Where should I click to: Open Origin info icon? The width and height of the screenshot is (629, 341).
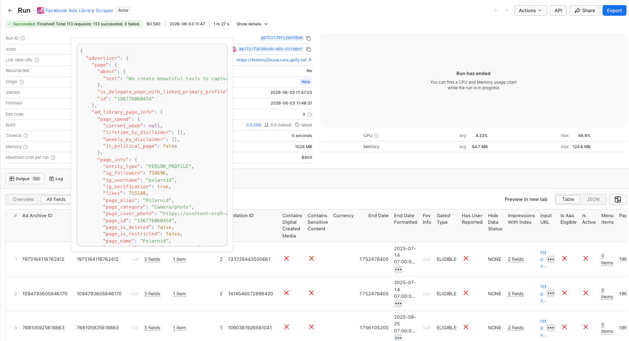click(x=22, y=82)
